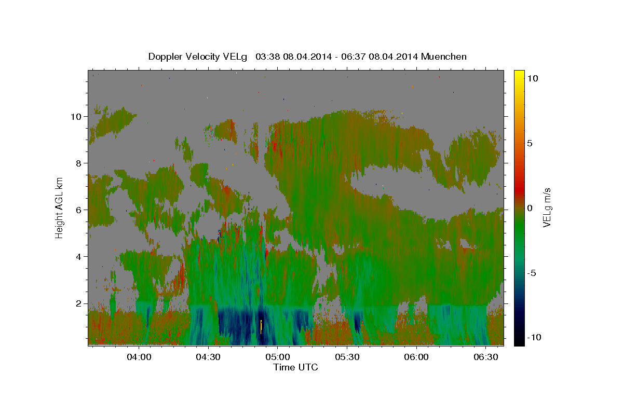Click the colorbar label '5'
This screenshot has height=415, width=623.
click(x=530, y=143)
